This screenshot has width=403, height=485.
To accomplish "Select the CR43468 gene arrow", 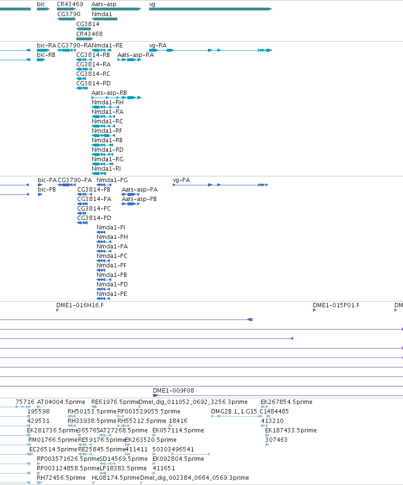I will click(x=85, y=39).
